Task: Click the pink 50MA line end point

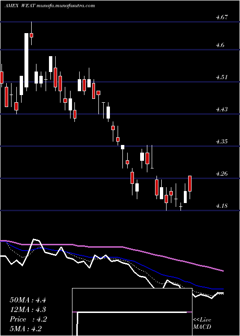Action: click(223, 271)
